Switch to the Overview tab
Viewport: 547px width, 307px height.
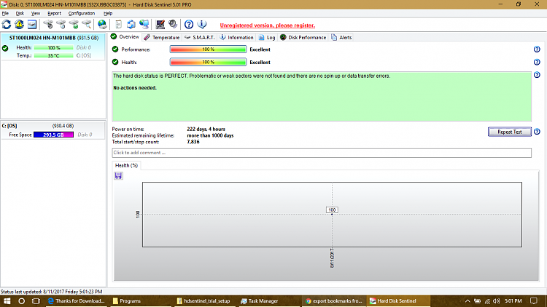pos(125,37)
